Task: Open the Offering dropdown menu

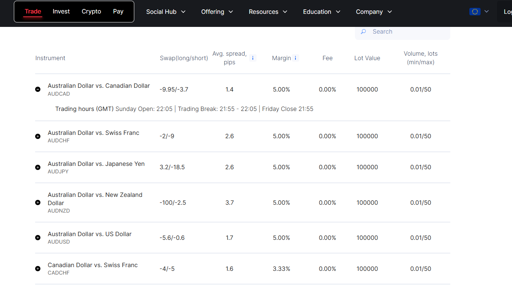Action: tap(217, 12)
